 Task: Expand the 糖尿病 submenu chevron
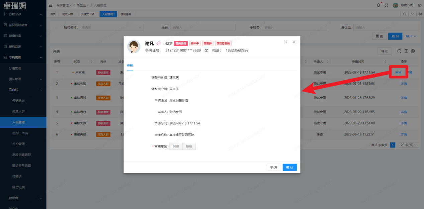tap(41, 198)
